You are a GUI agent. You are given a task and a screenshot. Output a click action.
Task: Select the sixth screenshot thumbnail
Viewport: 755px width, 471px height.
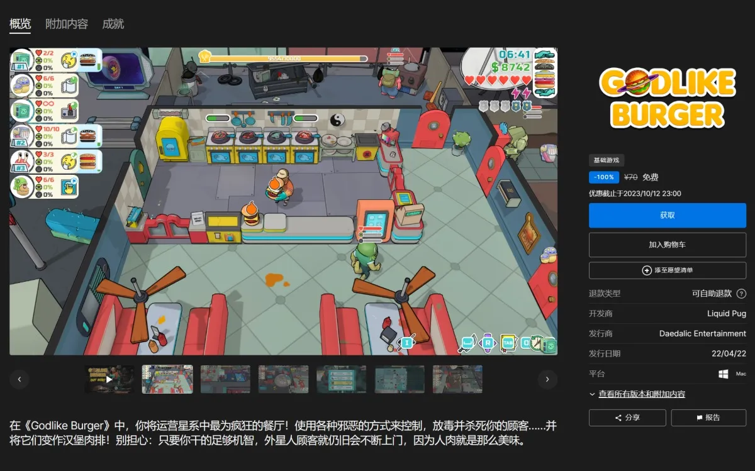coord(400,379)
